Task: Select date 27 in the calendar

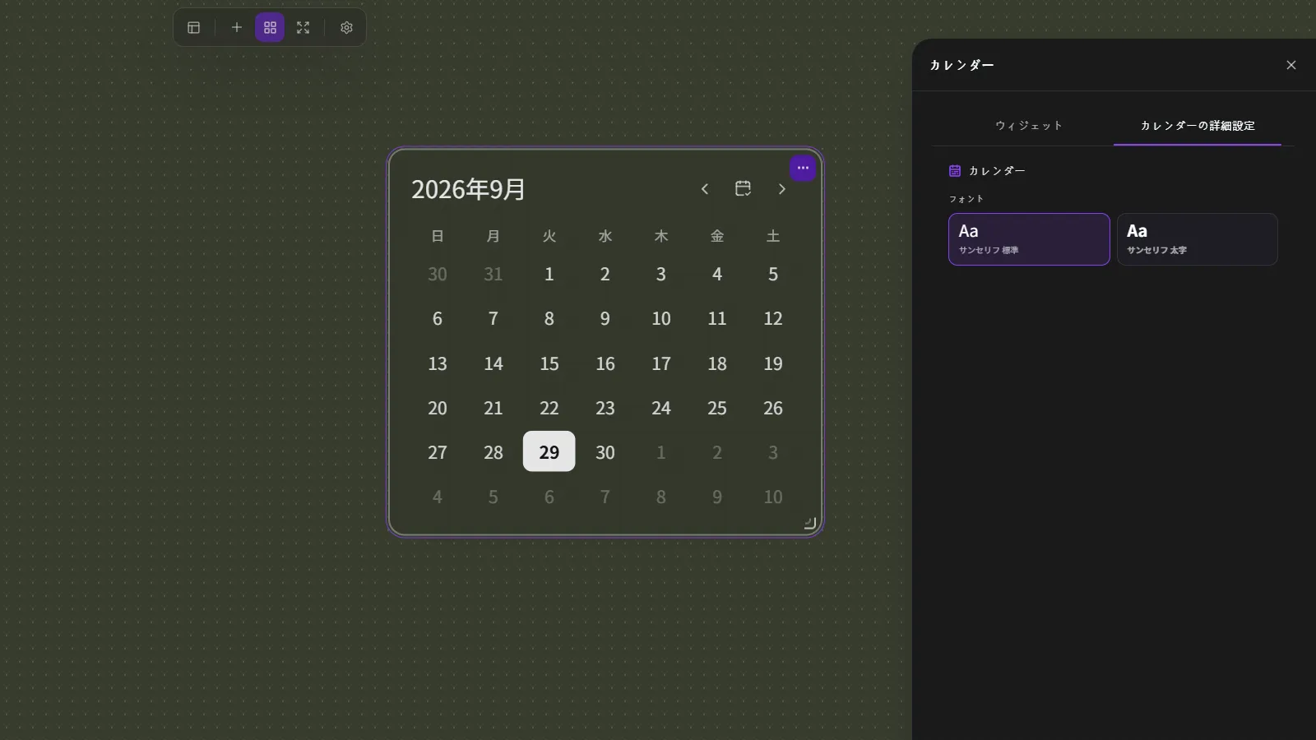Action: click(x=438, y=452)
